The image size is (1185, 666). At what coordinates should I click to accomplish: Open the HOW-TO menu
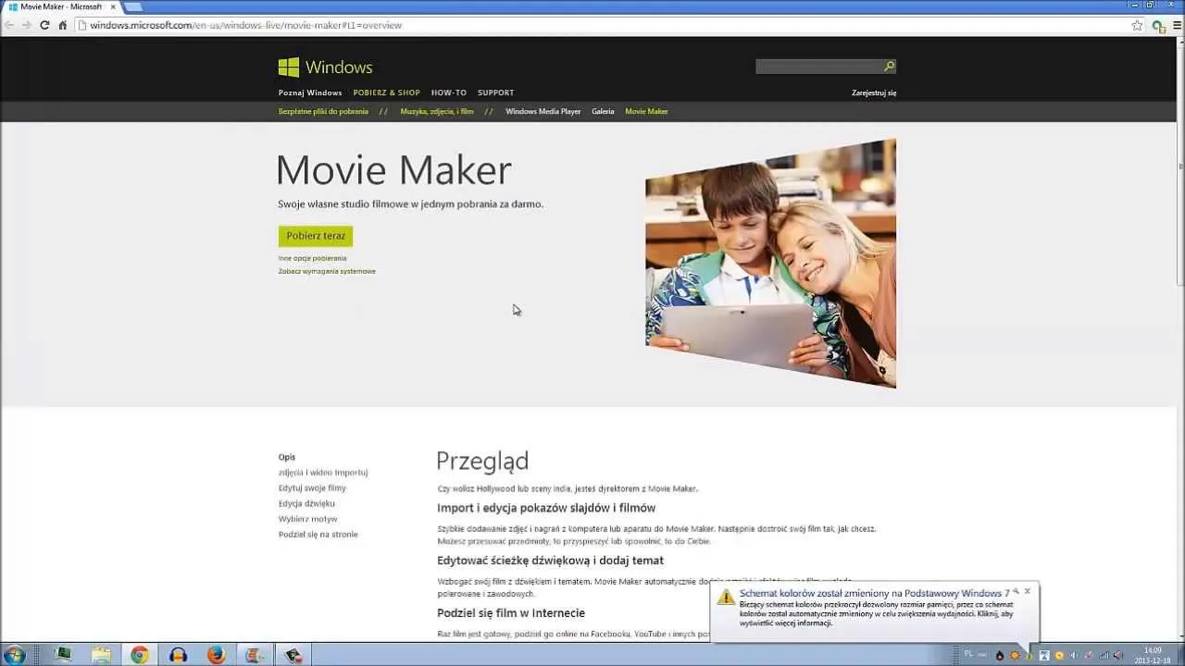tap(449, 92)
